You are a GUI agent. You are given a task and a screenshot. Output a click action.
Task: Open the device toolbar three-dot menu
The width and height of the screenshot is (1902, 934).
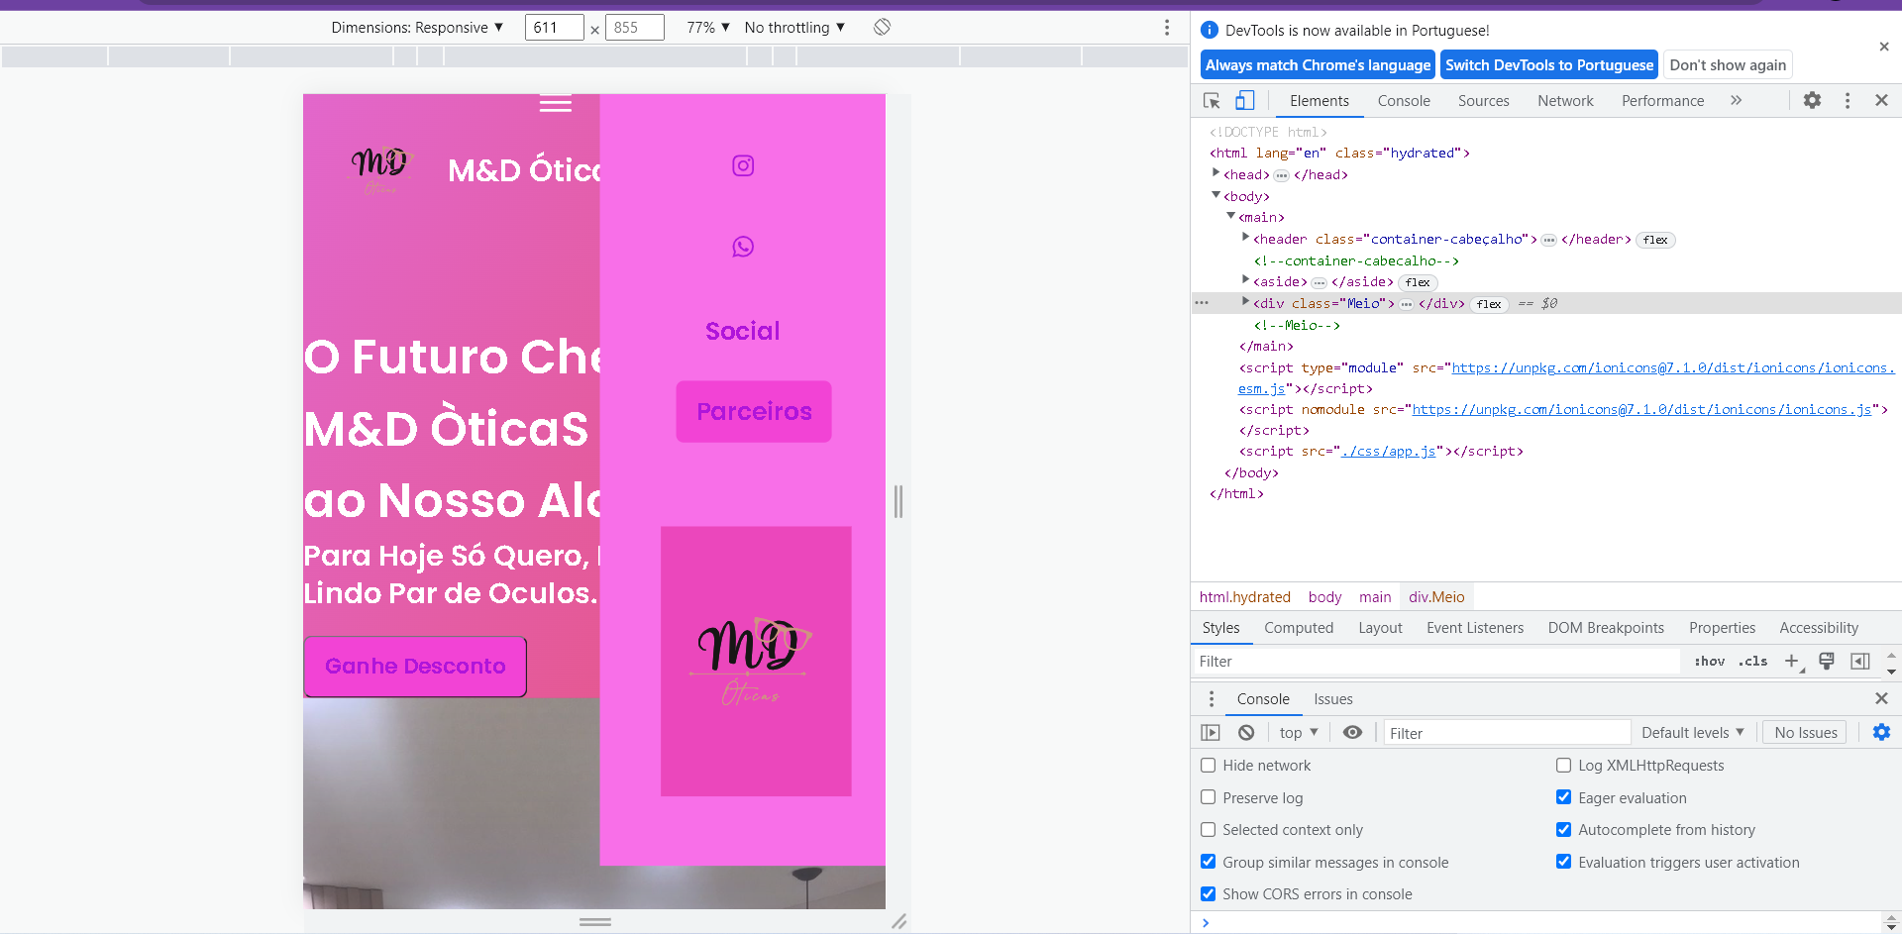[x=1167, y=27]
